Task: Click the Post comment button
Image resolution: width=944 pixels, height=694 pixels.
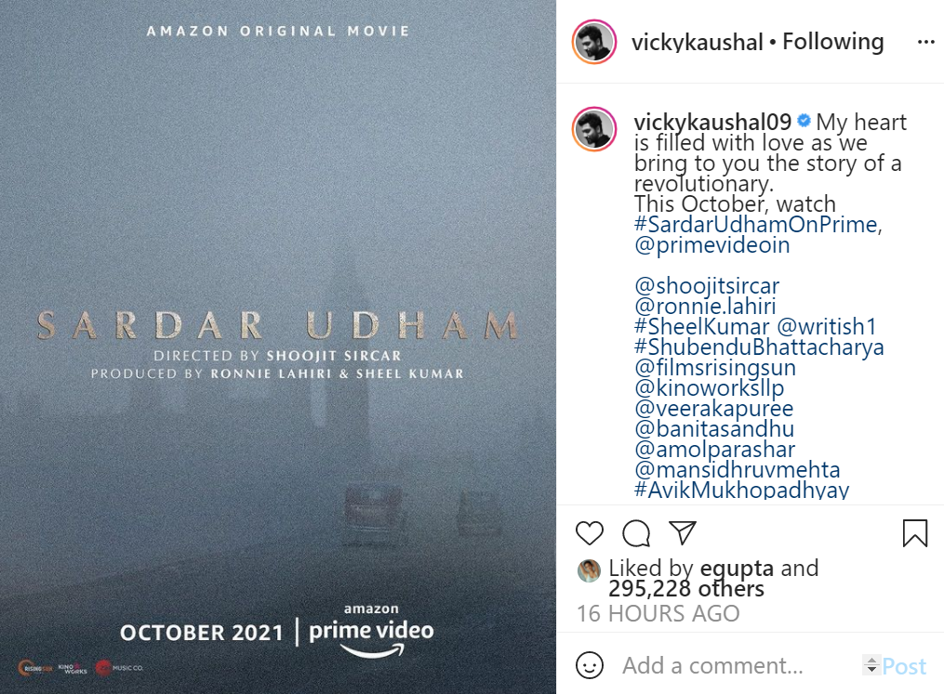Action: [904, 666]
